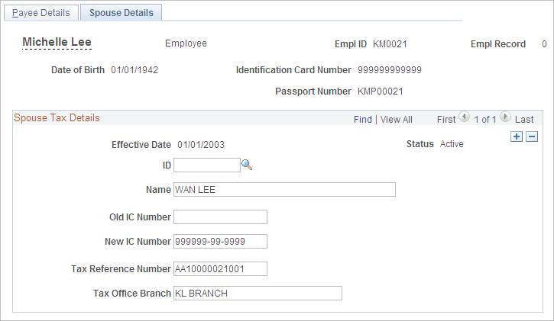Select Passport Number KMP00021
This screenshot has height=321, width=554.
click(381, 91)
